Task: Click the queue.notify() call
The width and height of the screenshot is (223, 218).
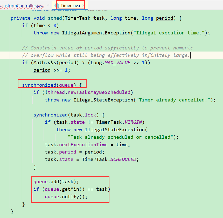Action: tap(66, 197)
